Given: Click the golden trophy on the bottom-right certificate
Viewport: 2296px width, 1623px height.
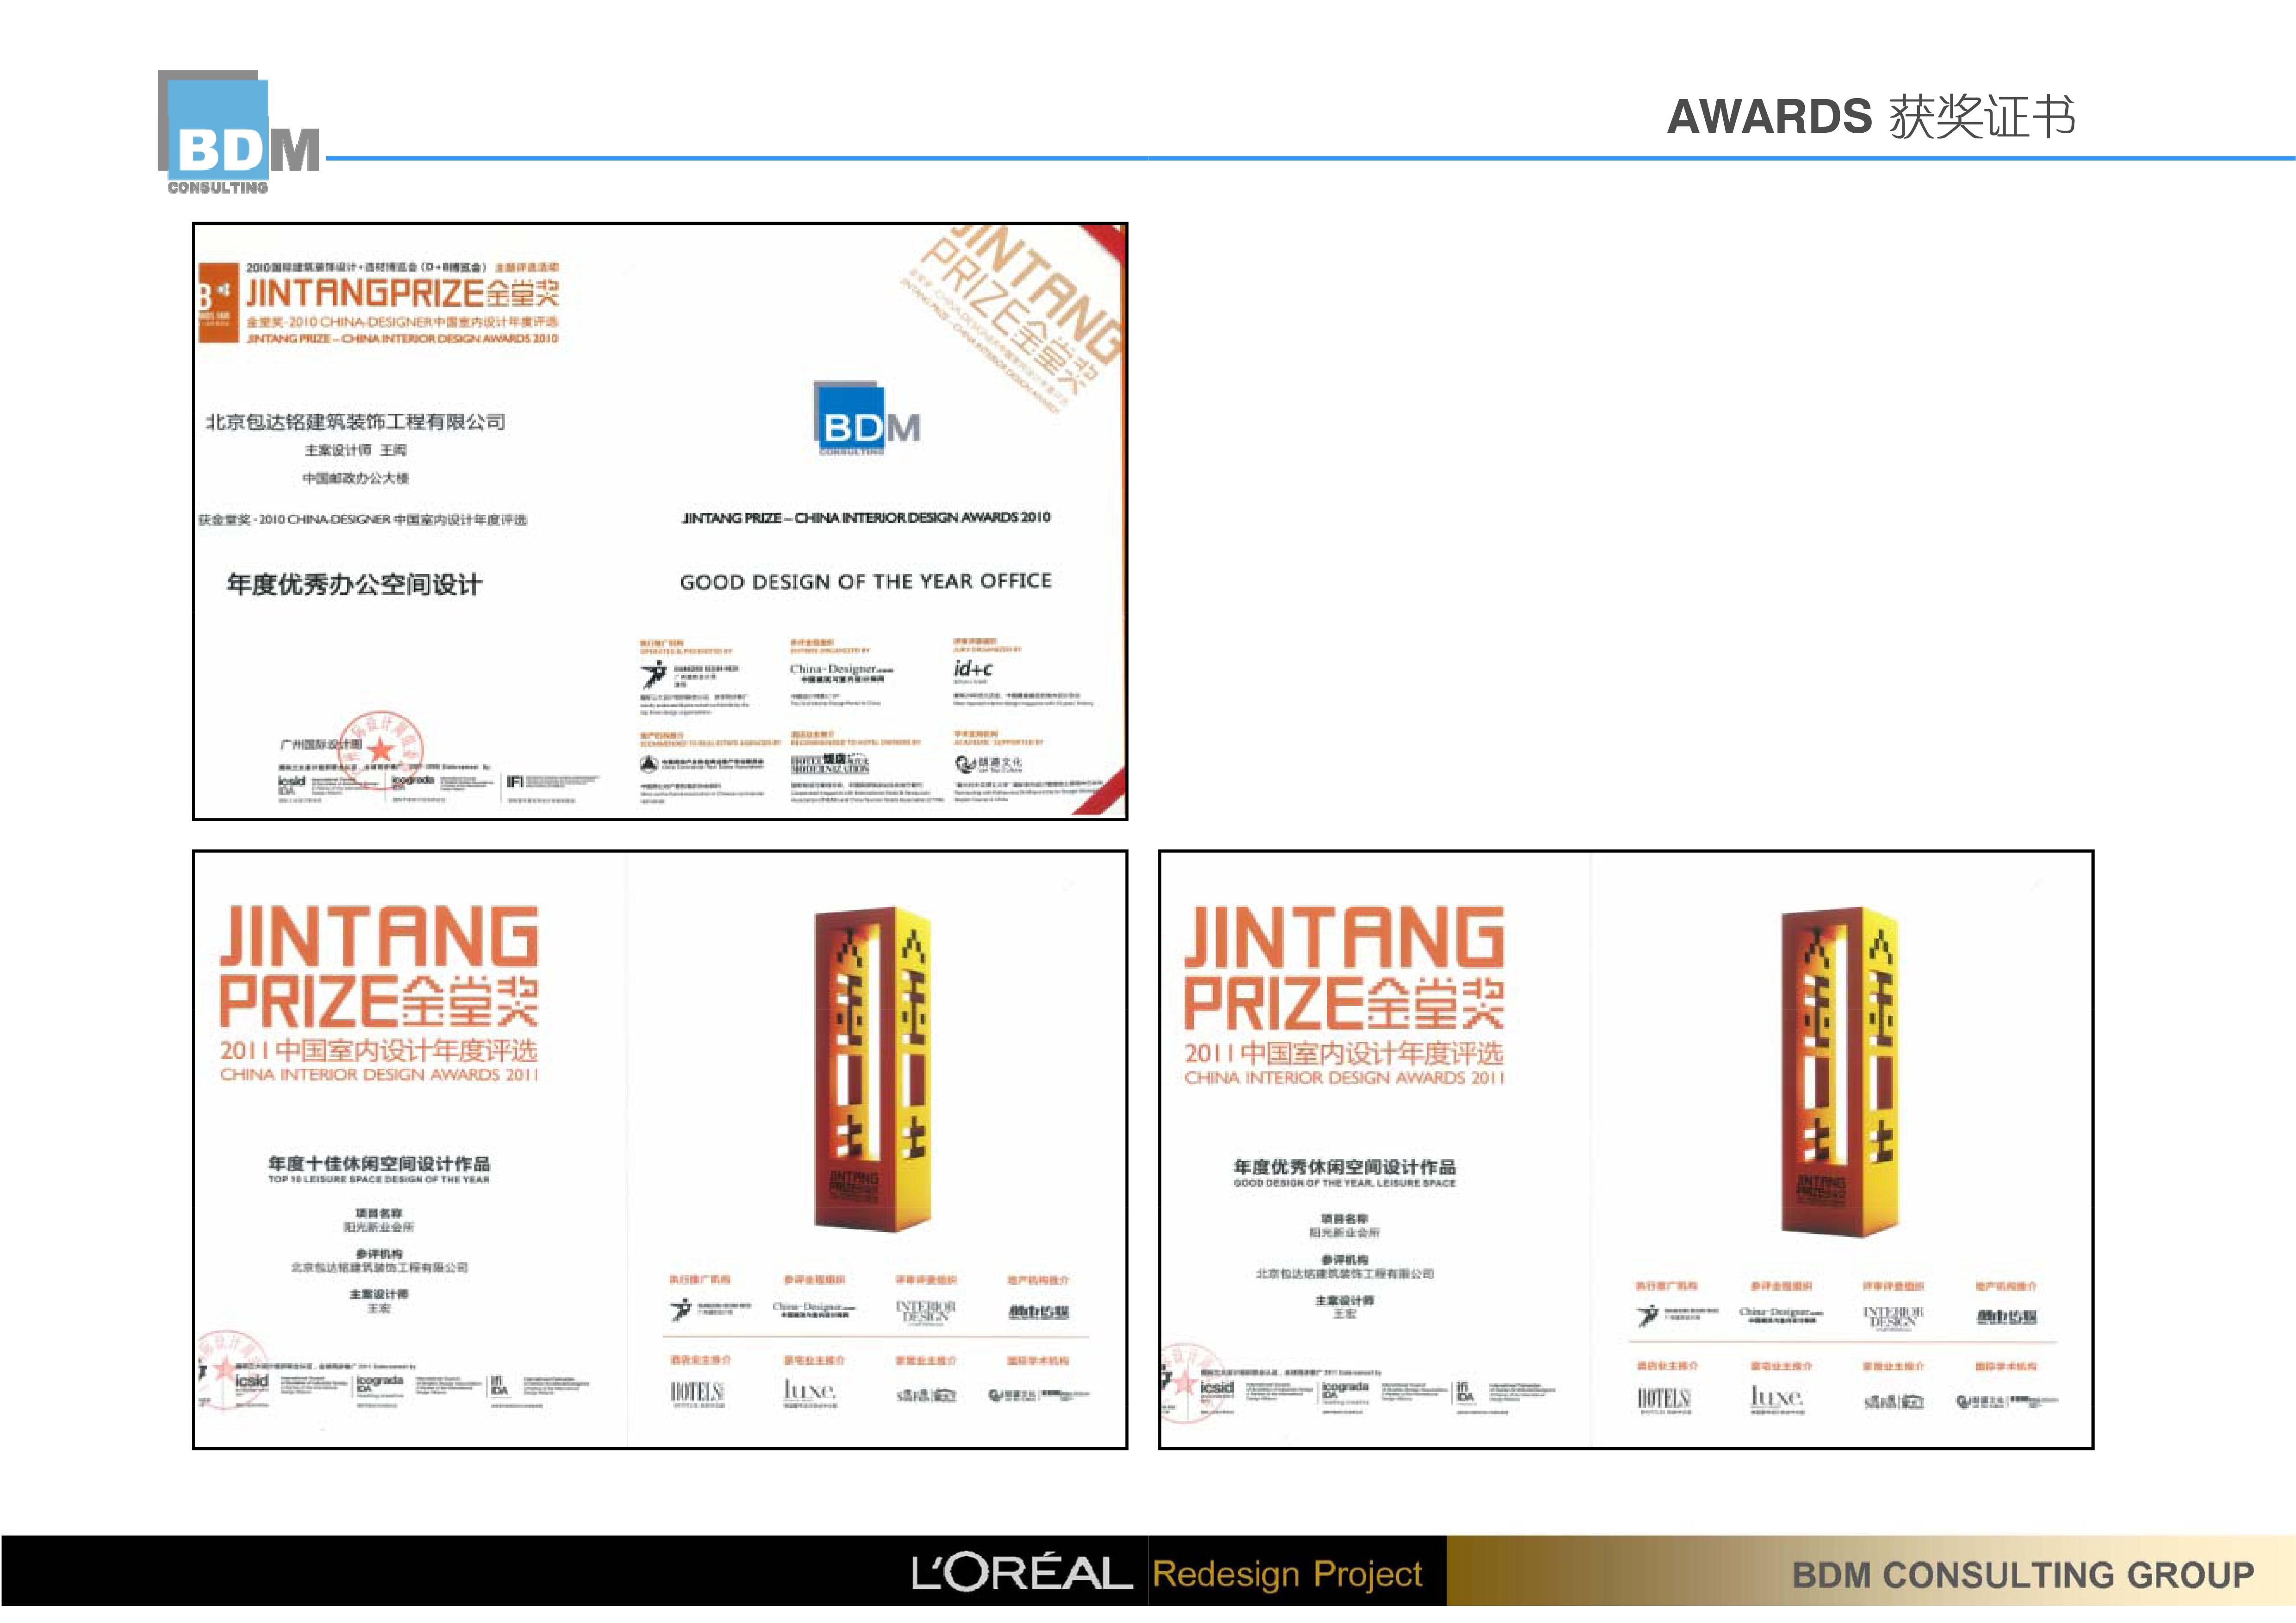Looking at the screenshot, I should pyautogui.click(x=1839, y=1071).
